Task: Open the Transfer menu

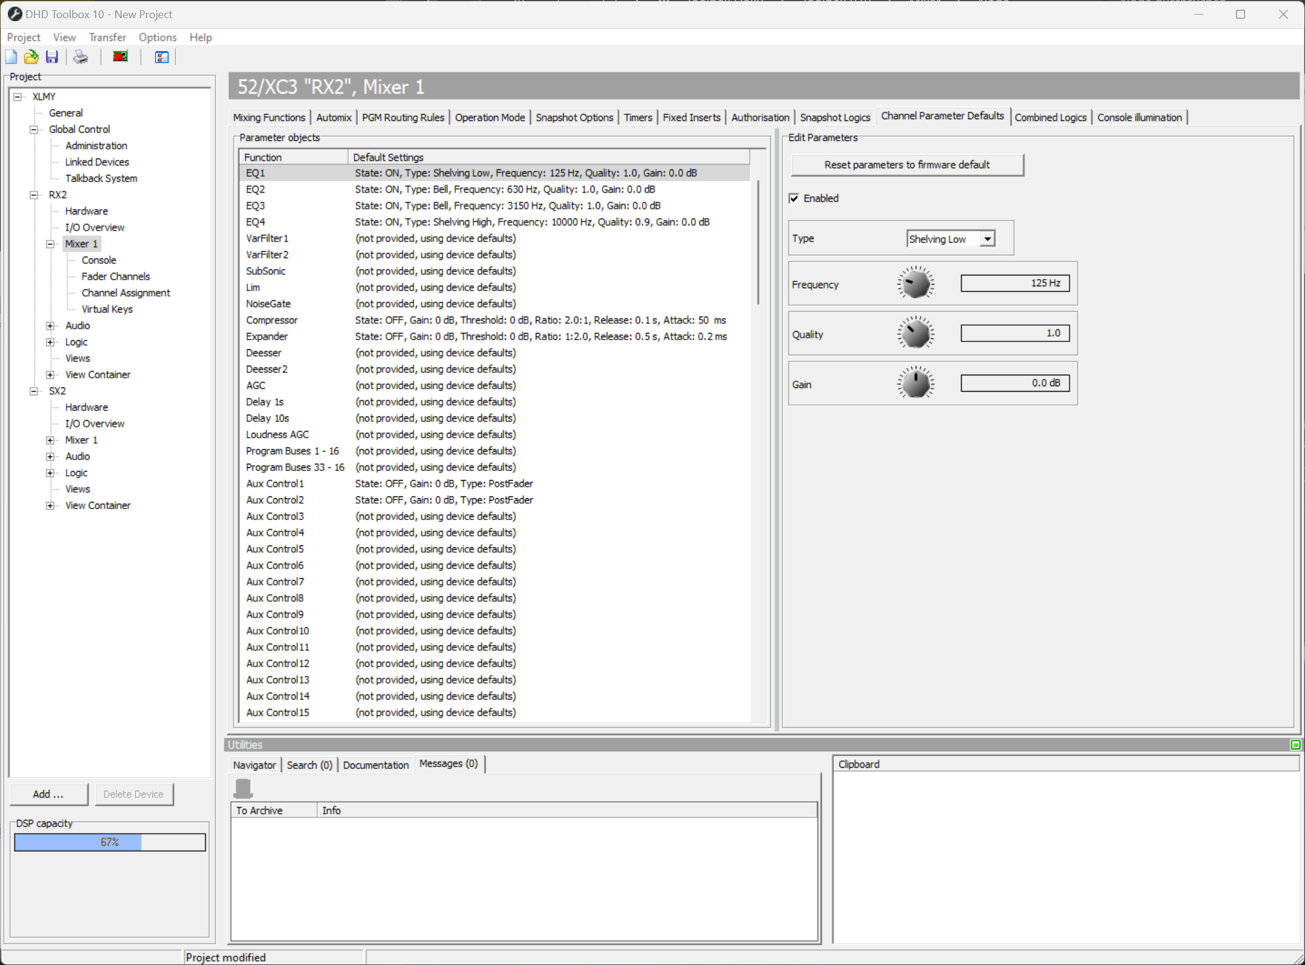Action: (x=107, y=37)
